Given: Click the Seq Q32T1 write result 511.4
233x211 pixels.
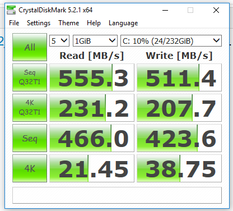Looking at the screenshot, I should pyautogui.click(x=179, y=77).
